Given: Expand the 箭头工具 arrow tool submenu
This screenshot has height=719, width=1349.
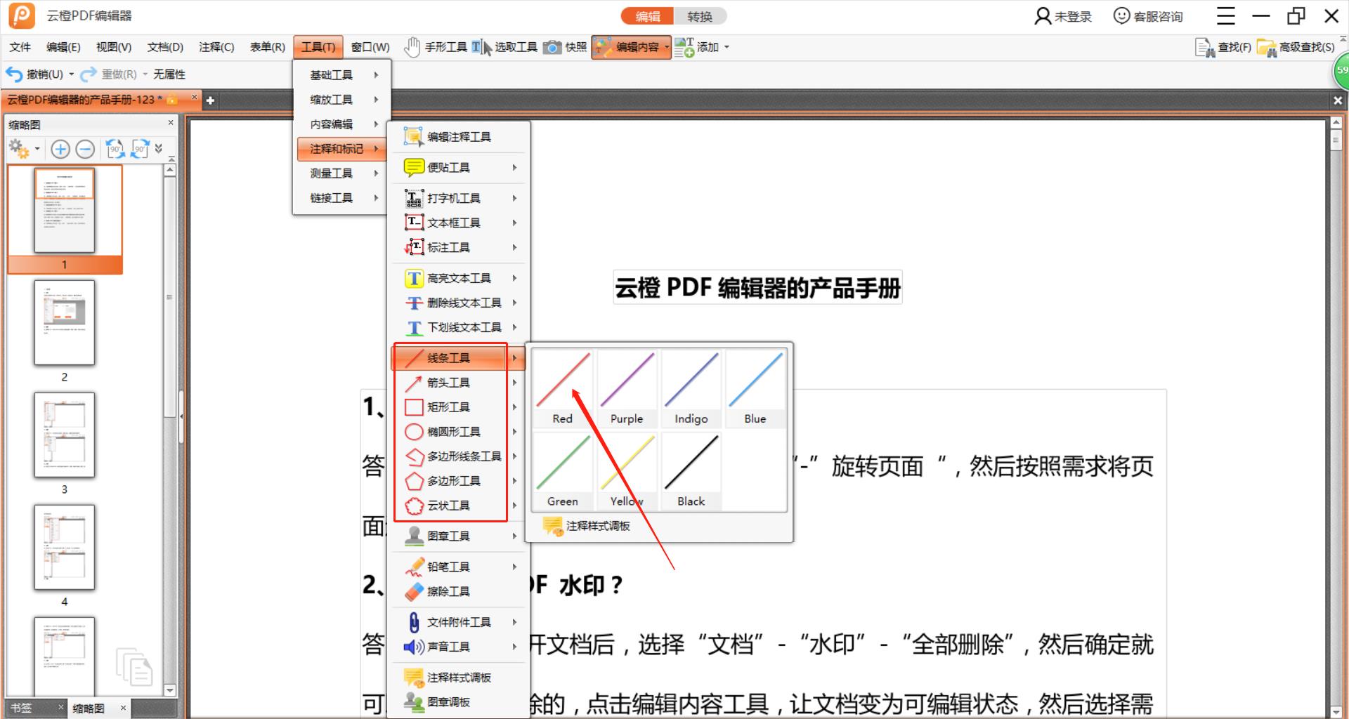Looking at the screenshot, I should pyautogui.click(x=515, y=382).
